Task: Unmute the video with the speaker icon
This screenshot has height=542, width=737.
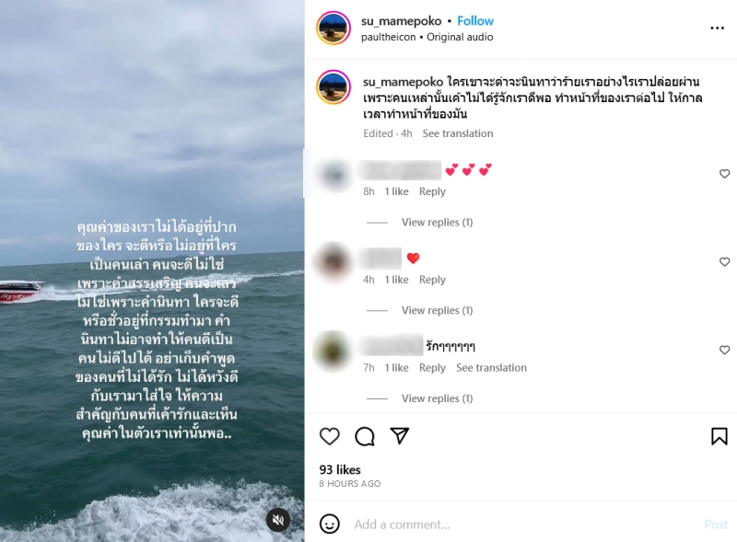Action: tap(278, 520)
